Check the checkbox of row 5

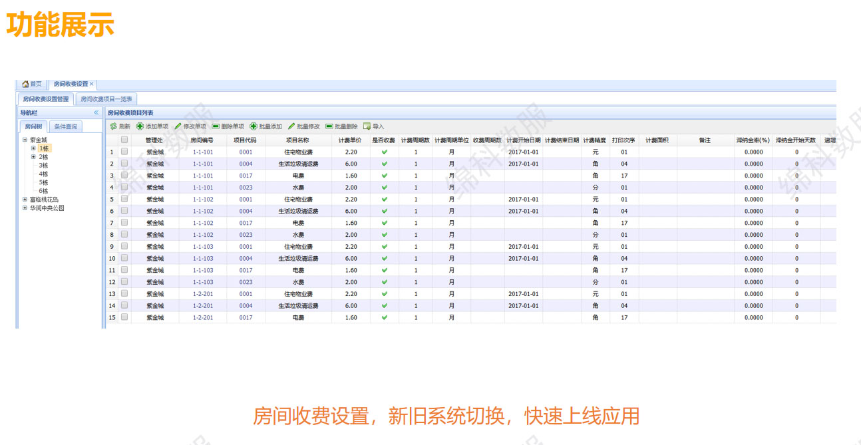(x=124, y=199)
